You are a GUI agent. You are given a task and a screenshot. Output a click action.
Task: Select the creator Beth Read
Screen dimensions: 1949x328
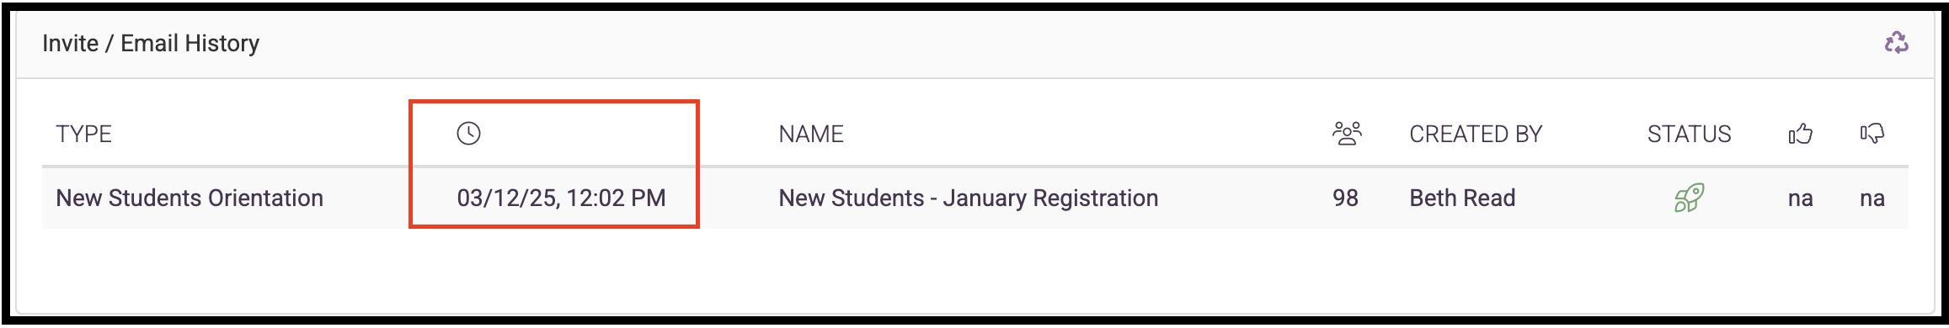point(1462,198)
